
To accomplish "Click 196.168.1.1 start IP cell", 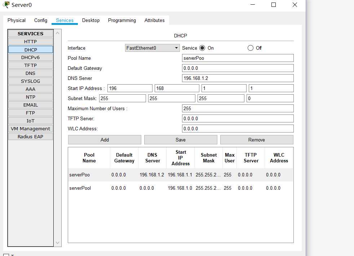I will pyautogui.click(x=180, y=175).
